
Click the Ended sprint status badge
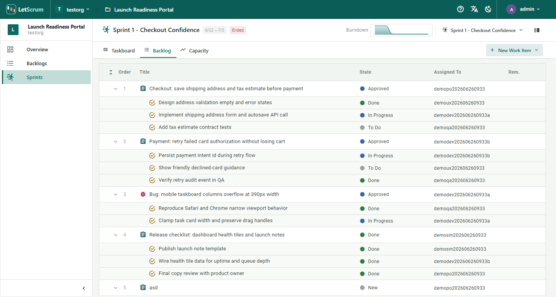pyautogui.click(x=238, y=30)
